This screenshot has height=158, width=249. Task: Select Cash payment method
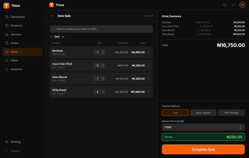175,112
